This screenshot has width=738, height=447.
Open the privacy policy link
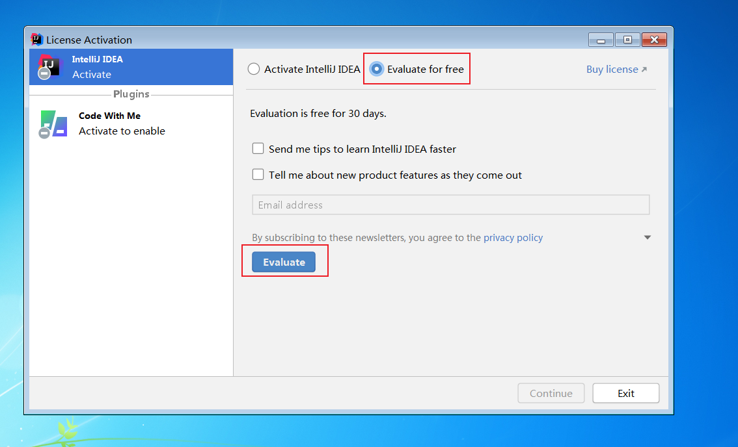[x=513, y=238]
